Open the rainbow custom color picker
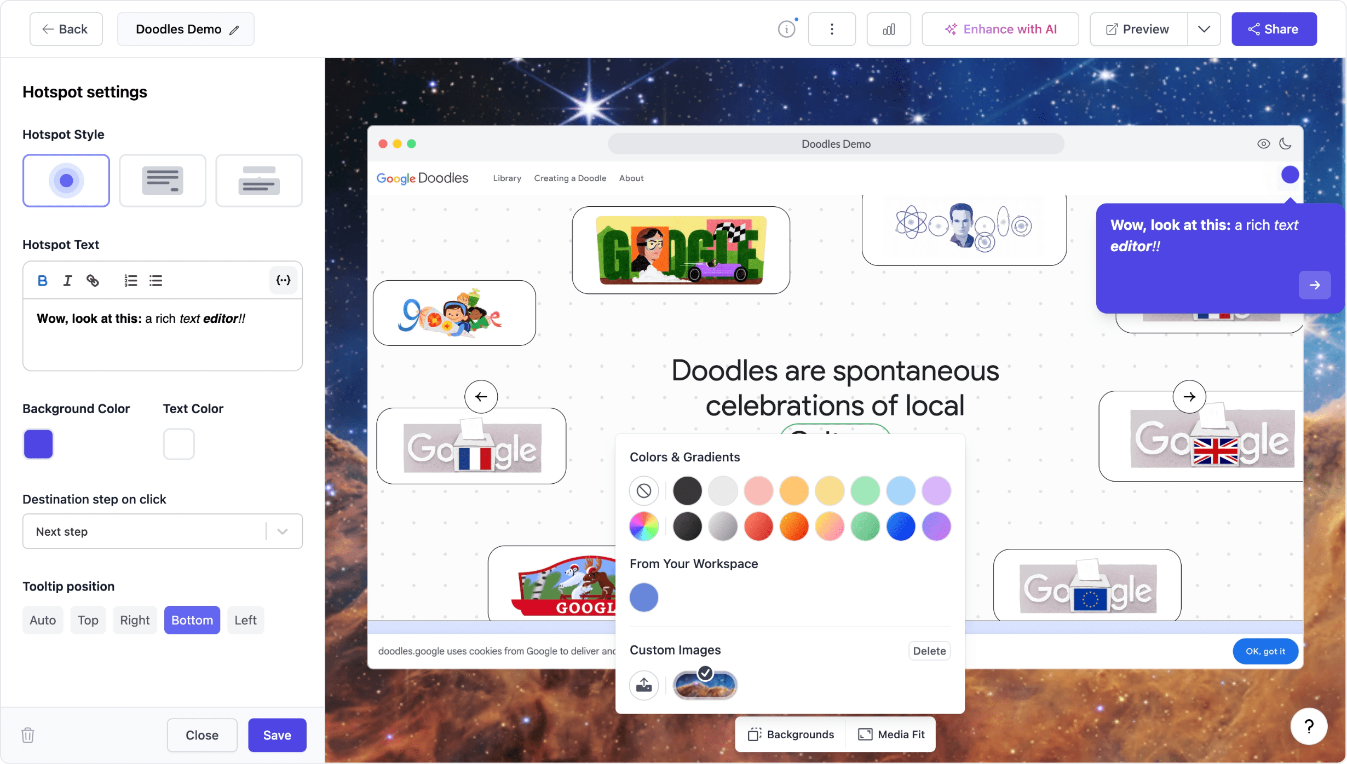 coord(644,526)
